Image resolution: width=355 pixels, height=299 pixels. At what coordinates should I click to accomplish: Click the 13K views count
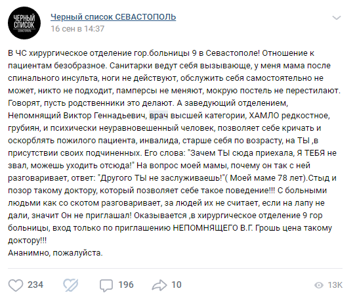point(335,285)
